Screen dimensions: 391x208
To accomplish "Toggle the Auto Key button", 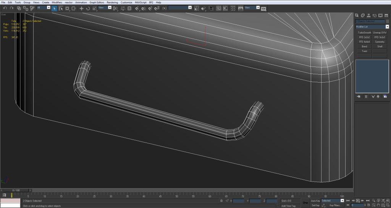I will [x=315, y=200].
